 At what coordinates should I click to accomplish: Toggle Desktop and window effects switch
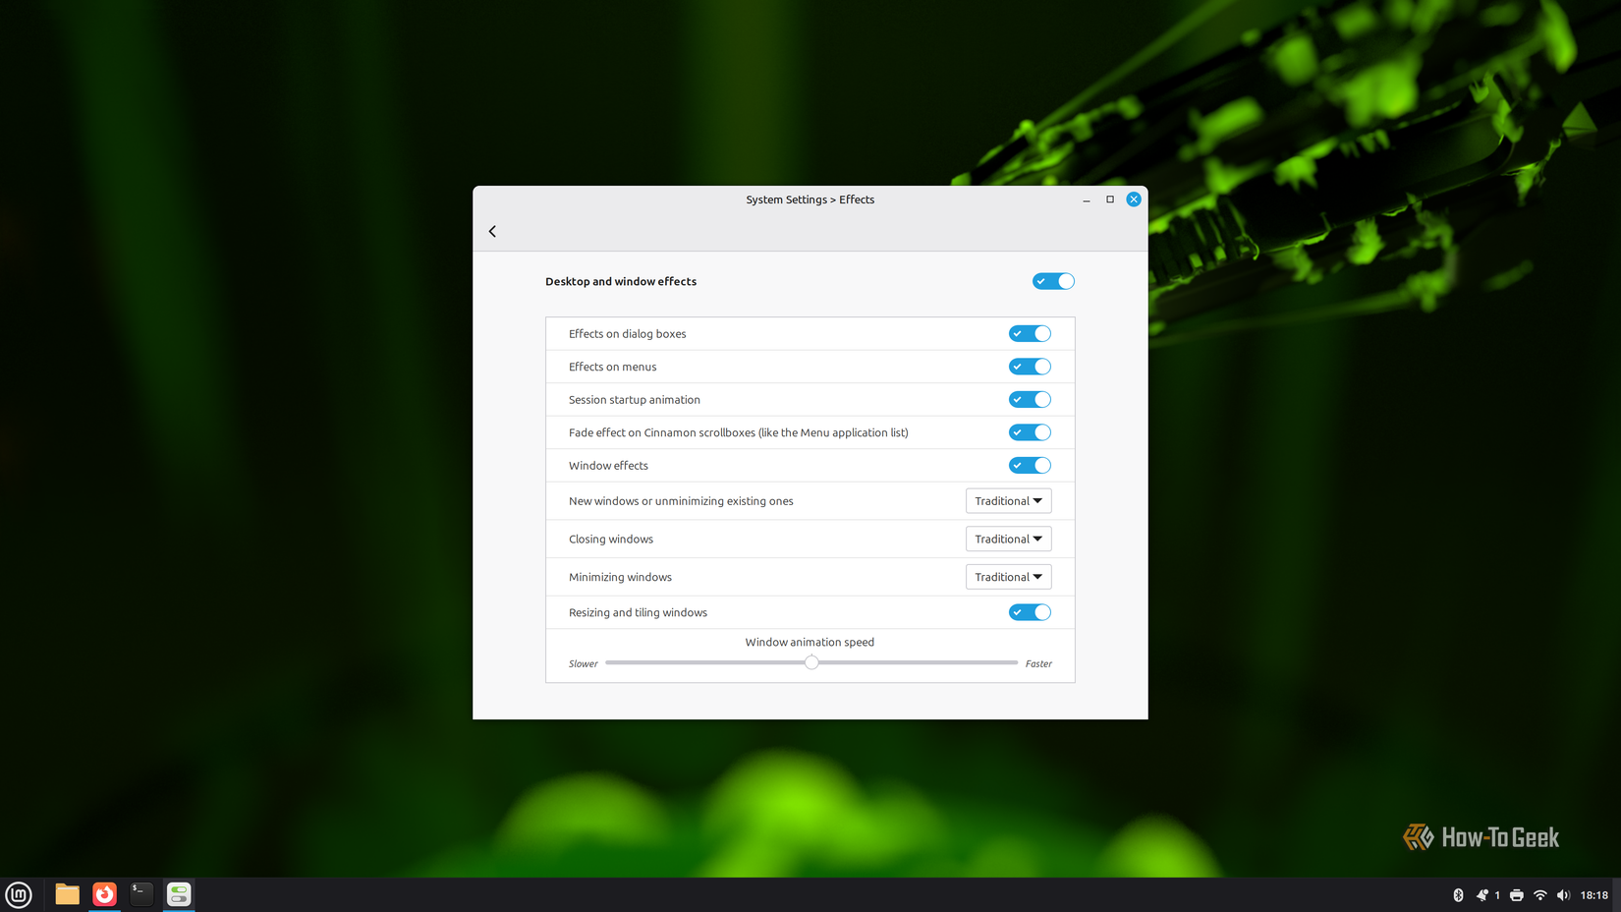(1053, 281)
